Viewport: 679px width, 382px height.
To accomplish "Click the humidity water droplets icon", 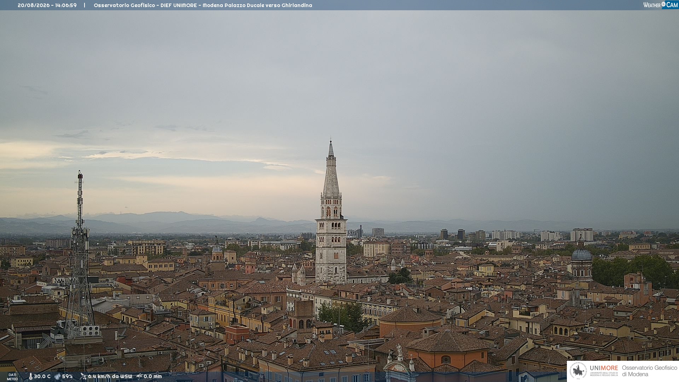I will pyautogui.click(x=57, y=377).
